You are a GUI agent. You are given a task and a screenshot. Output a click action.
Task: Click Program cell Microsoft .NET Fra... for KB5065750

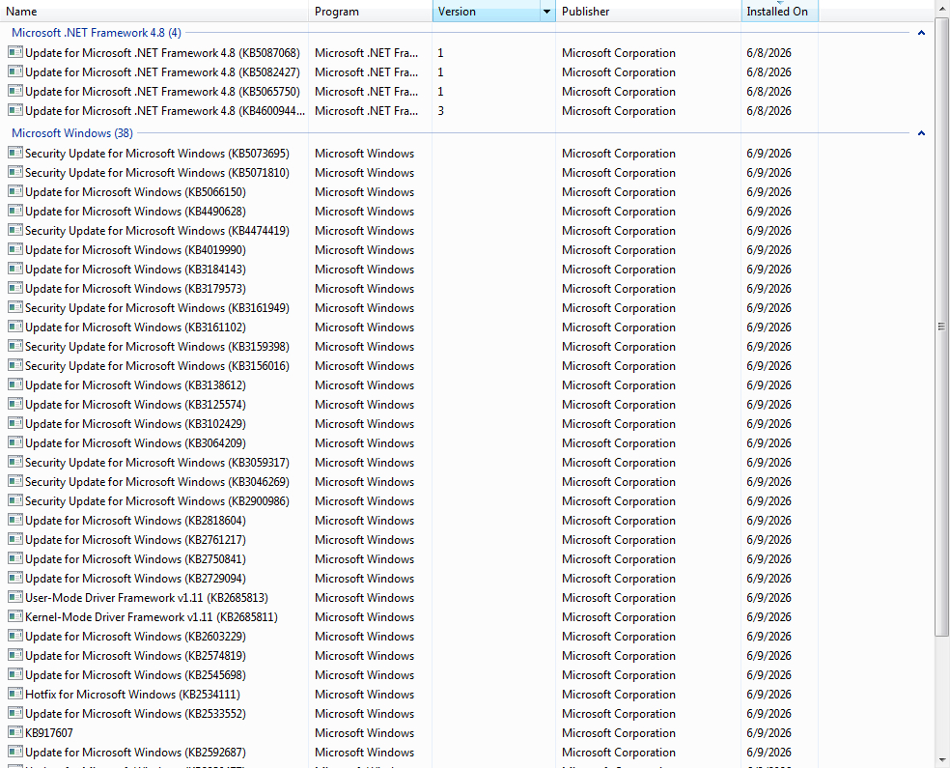(367, 92)
